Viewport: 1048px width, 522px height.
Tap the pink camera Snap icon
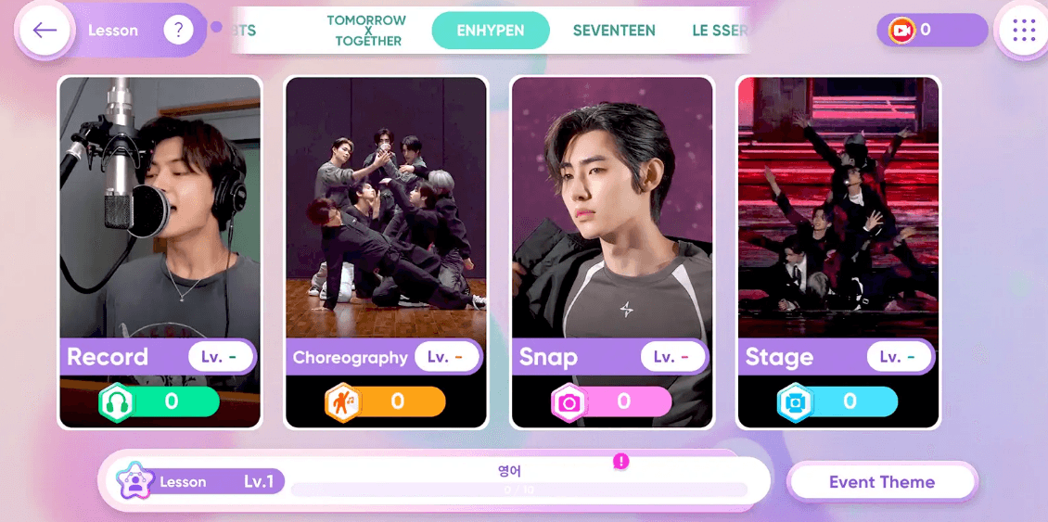(569, 401)
